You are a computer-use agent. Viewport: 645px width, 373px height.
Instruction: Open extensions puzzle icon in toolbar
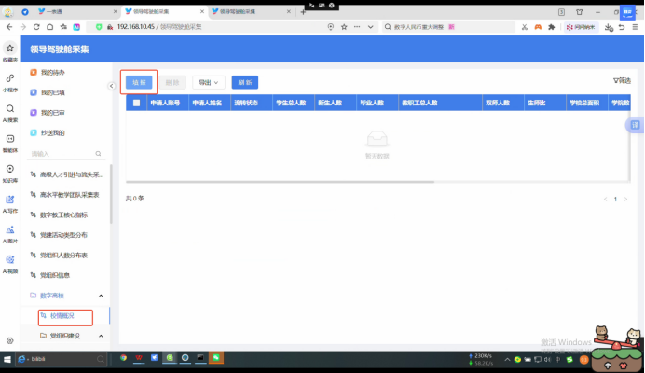point(552,27)
